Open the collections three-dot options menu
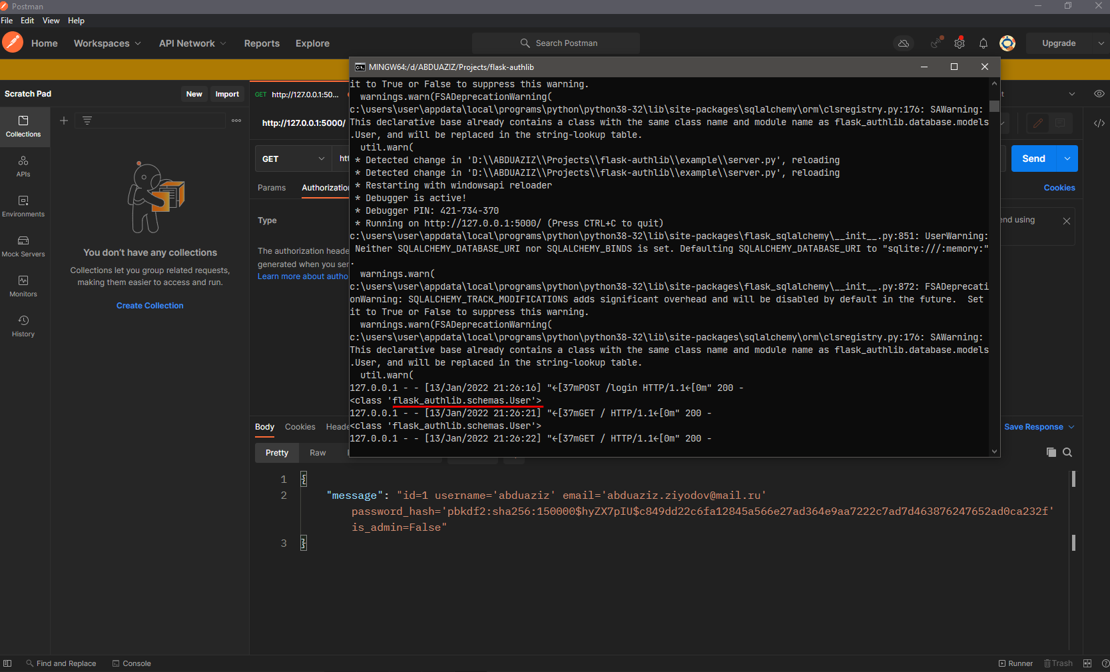The width and height of the screenshot is (1110, 672). pyautogui.click(x=236, y=121)
